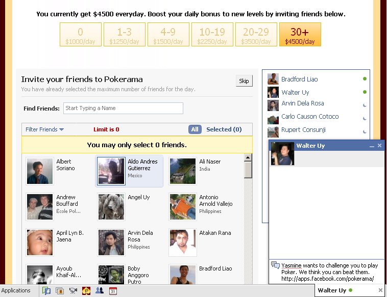Screen dimensions: 387x297
Task: Select friend Angel Uy
Action: point(129,207)
